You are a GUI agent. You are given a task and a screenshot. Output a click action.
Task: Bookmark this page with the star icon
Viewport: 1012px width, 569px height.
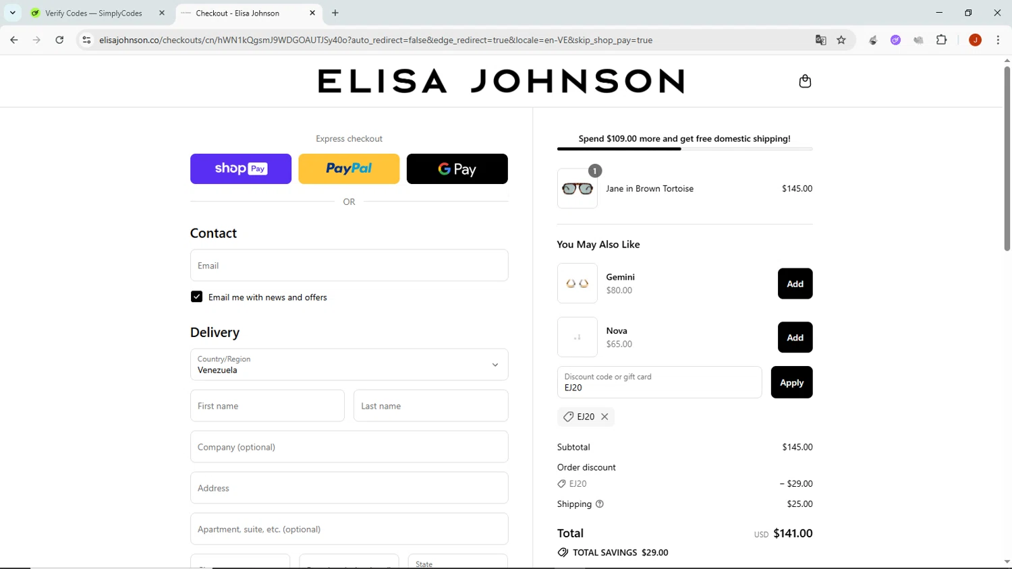click(841, 40)
